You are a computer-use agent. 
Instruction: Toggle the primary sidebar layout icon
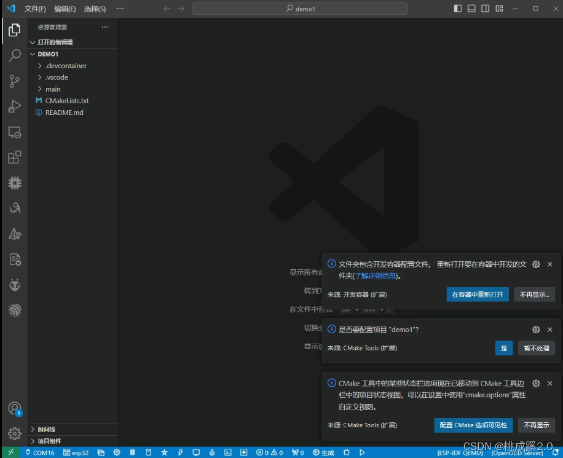457,9
